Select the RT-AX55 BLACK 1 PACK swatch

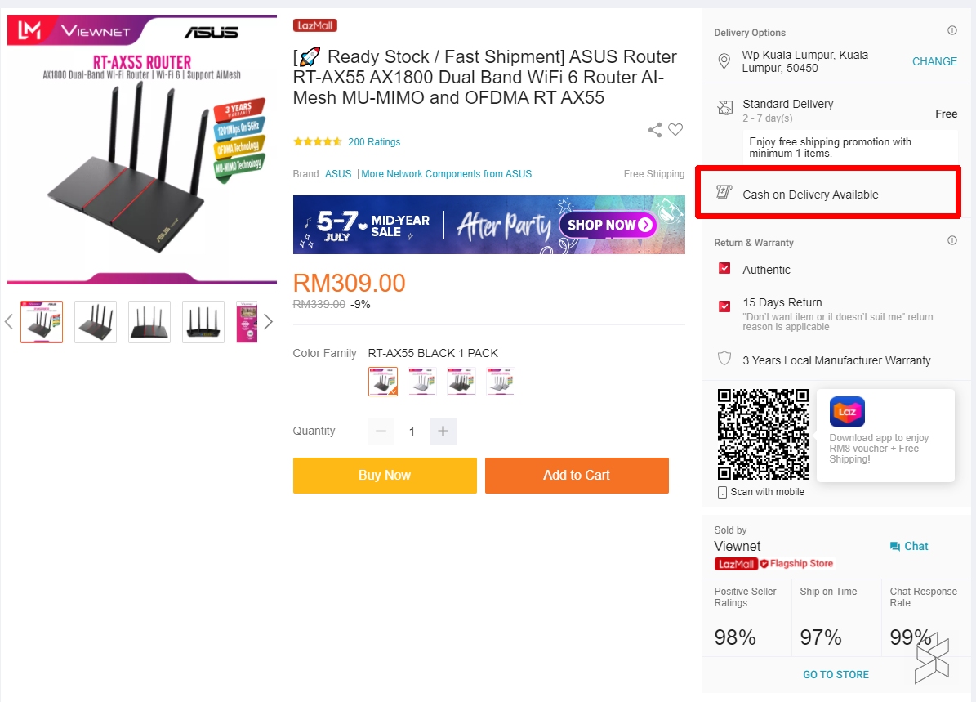point(382,381)
